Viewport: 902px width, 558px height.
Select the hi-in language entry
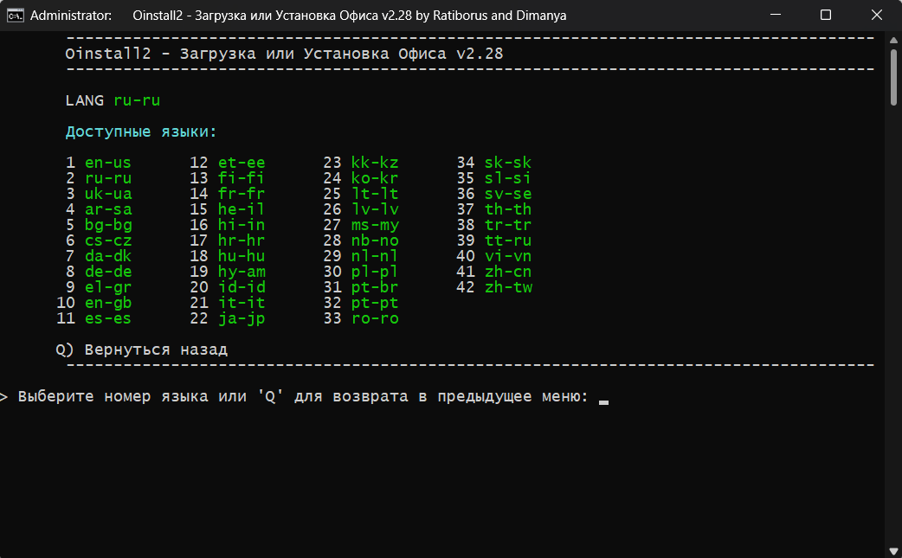241,225
